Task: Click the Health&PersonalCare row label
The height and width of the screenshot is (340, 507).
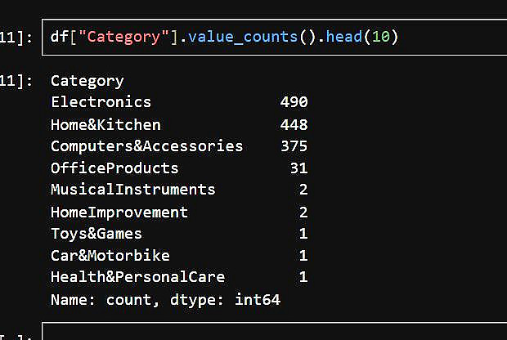Action: pyautogui.click(x=137, y=277)
